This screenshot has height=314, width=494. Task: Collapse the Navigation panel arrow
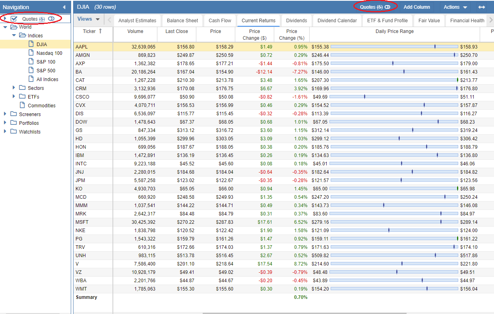(x=64, y=7)
